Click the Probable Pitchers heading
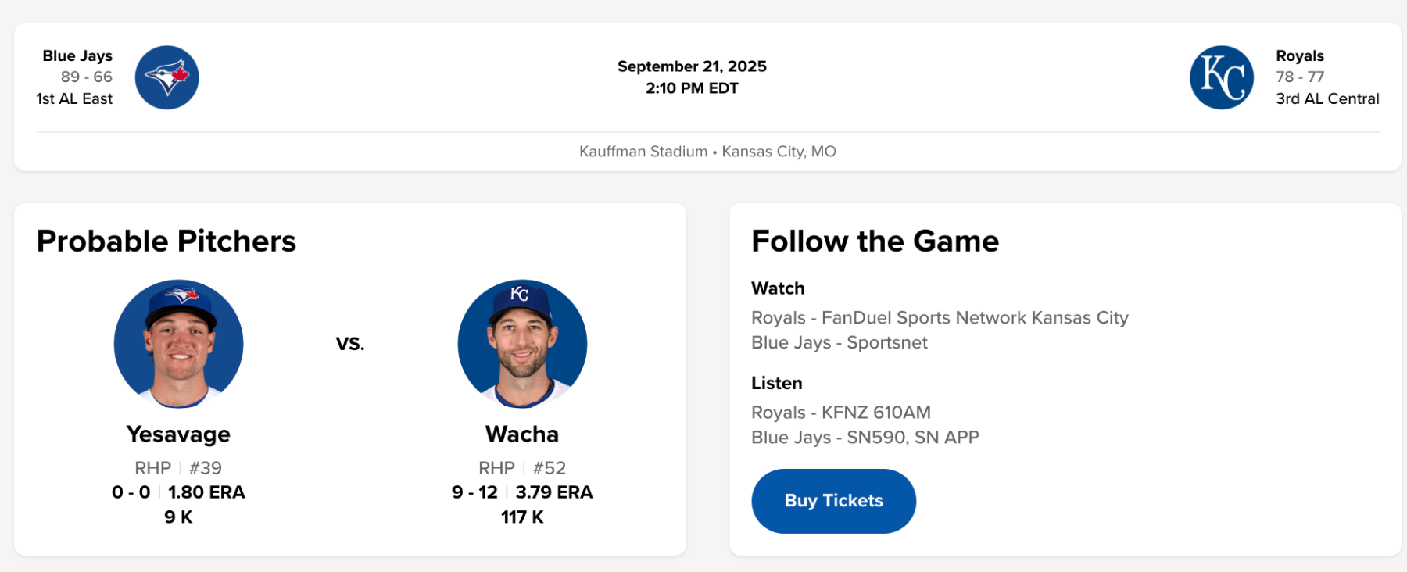 (166, 241)
